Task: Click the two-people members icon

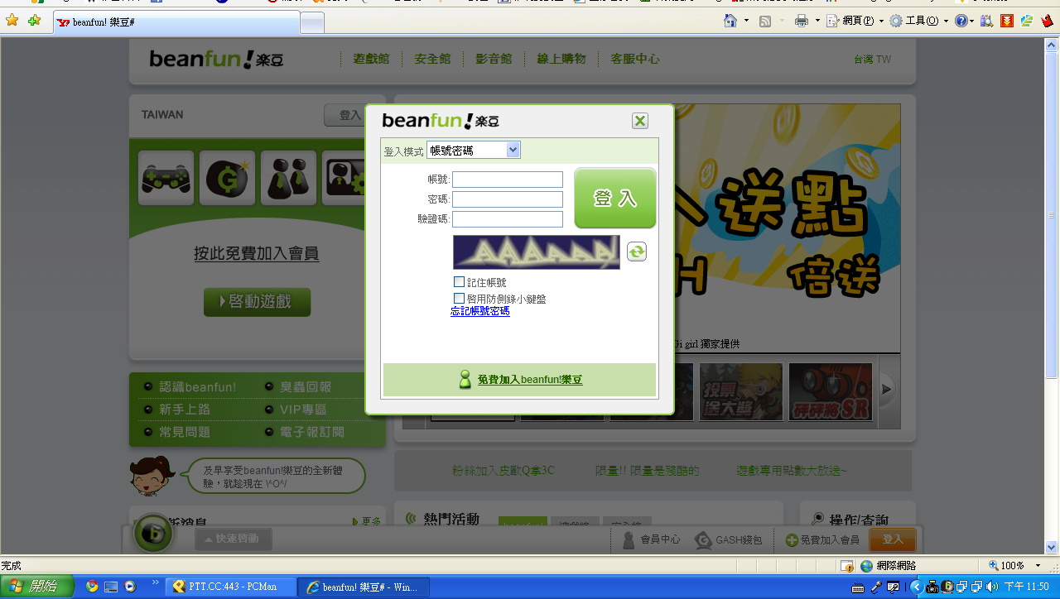Action: point(288,178)
